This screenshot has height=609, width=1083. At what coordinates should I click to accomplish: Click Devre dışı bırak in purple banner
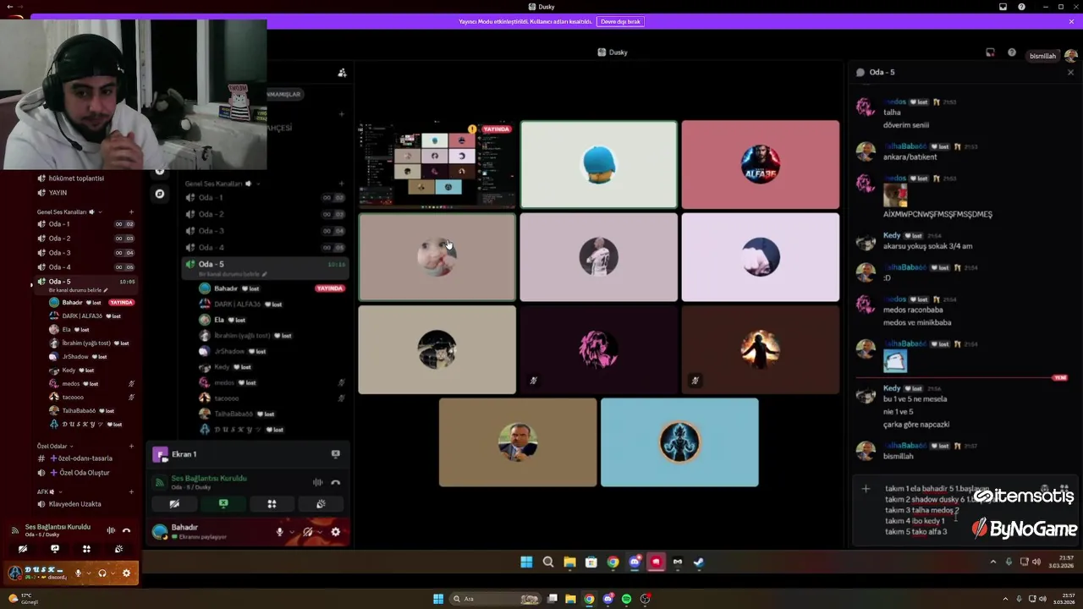(x=621, y=21)
